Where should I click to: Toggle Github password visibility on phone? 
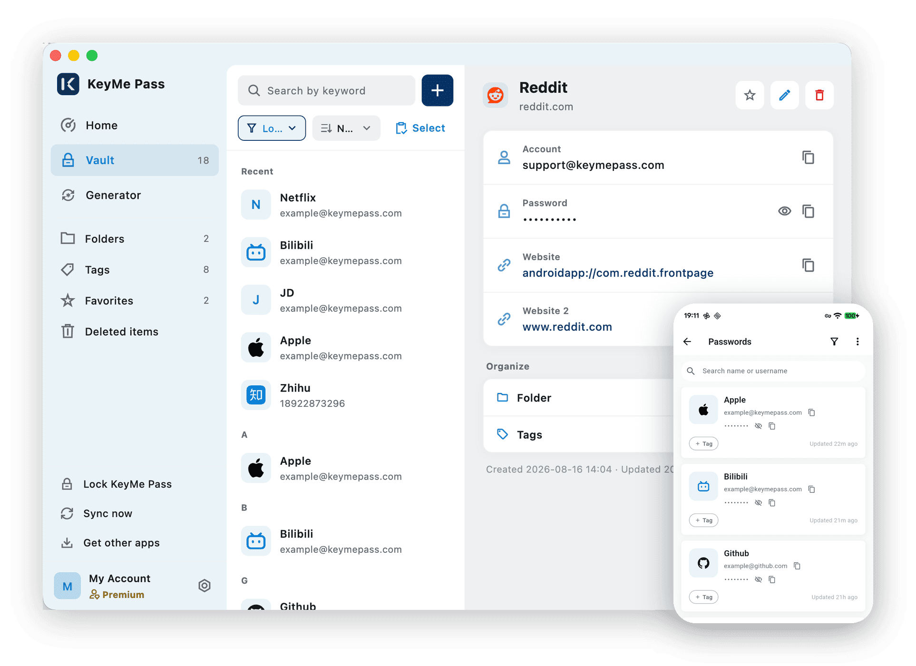(758, 579)
